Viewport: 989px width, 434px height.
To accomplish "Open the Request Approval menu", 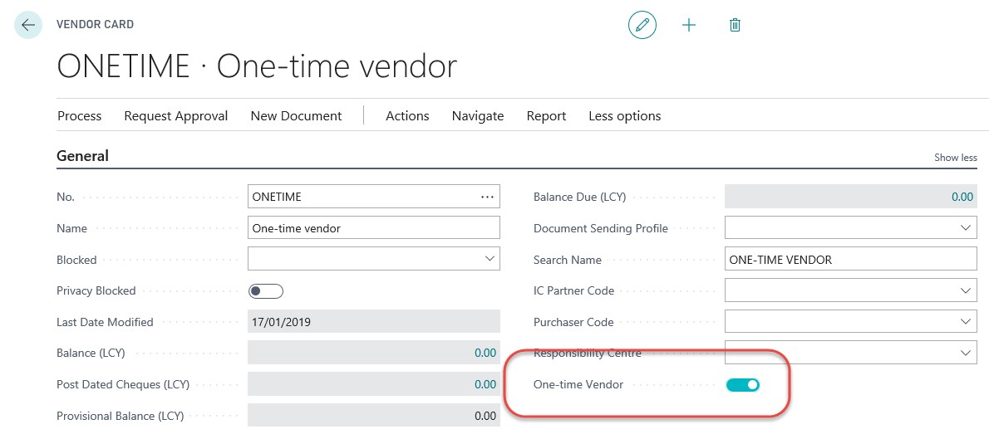I will point(176,116).
